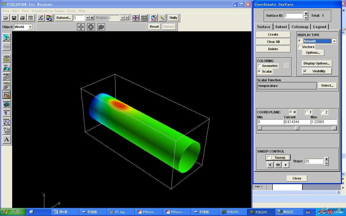346x216 pixels.
Task: Click the print icon in toolbar
Action: 22,18
